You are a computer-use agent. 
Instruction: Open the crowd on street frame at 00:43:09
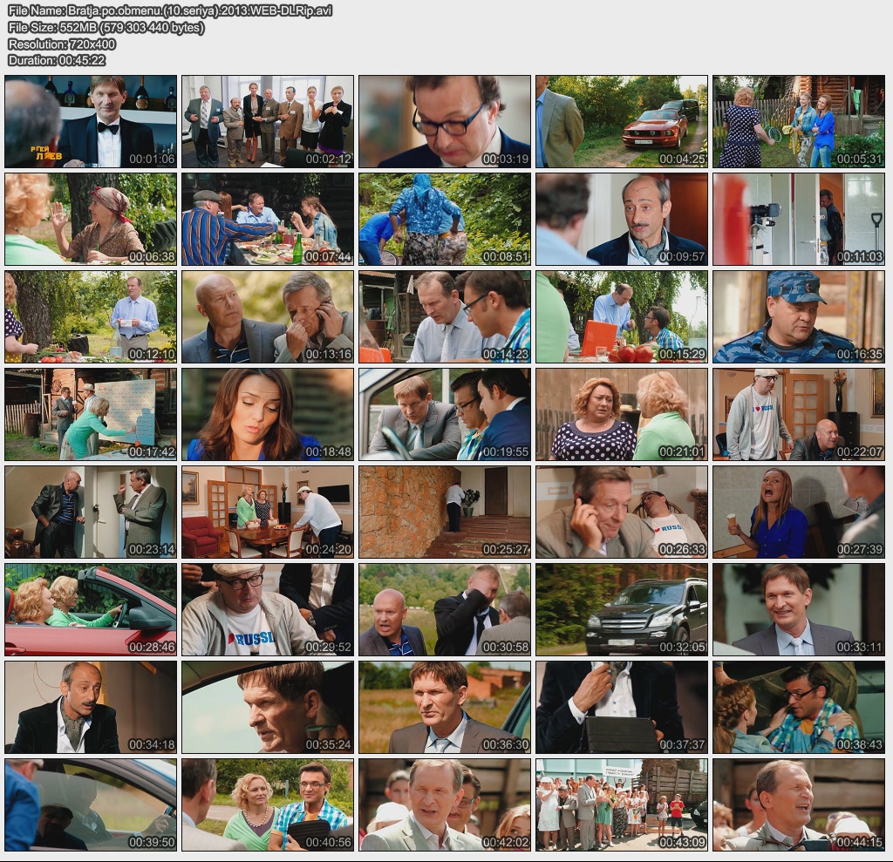(x=622, y=804)
